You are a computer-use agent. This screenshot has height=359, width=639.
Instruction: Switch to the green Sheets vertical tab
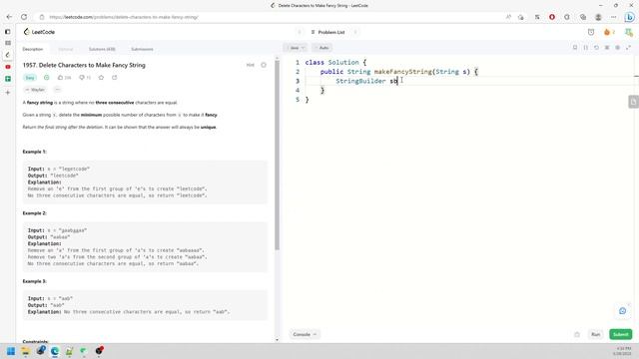pyautogui.click(x=8, y=79)
